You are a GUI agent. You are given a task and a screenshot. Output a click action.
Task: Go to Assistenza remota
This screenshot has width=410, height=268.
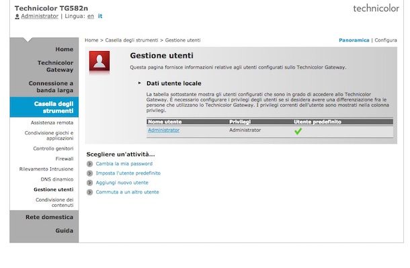(x=52, y=122)
